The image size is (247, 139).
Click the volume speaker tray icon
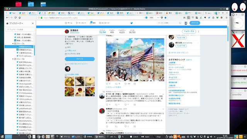coord(211,137)
